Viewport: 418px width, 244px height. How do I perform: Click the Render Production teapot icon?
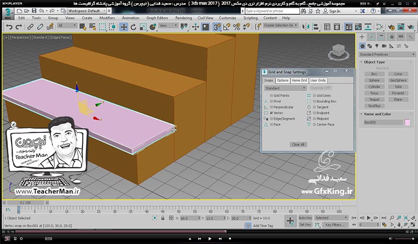(x=411, y=27)
